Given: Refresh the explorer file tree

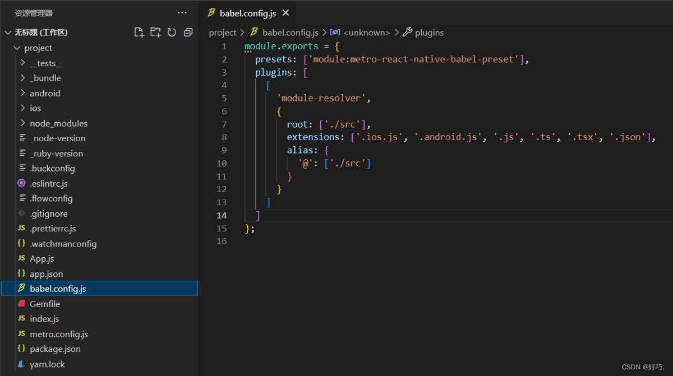Looking at the screenshot, I should click(x=172, y=33).
